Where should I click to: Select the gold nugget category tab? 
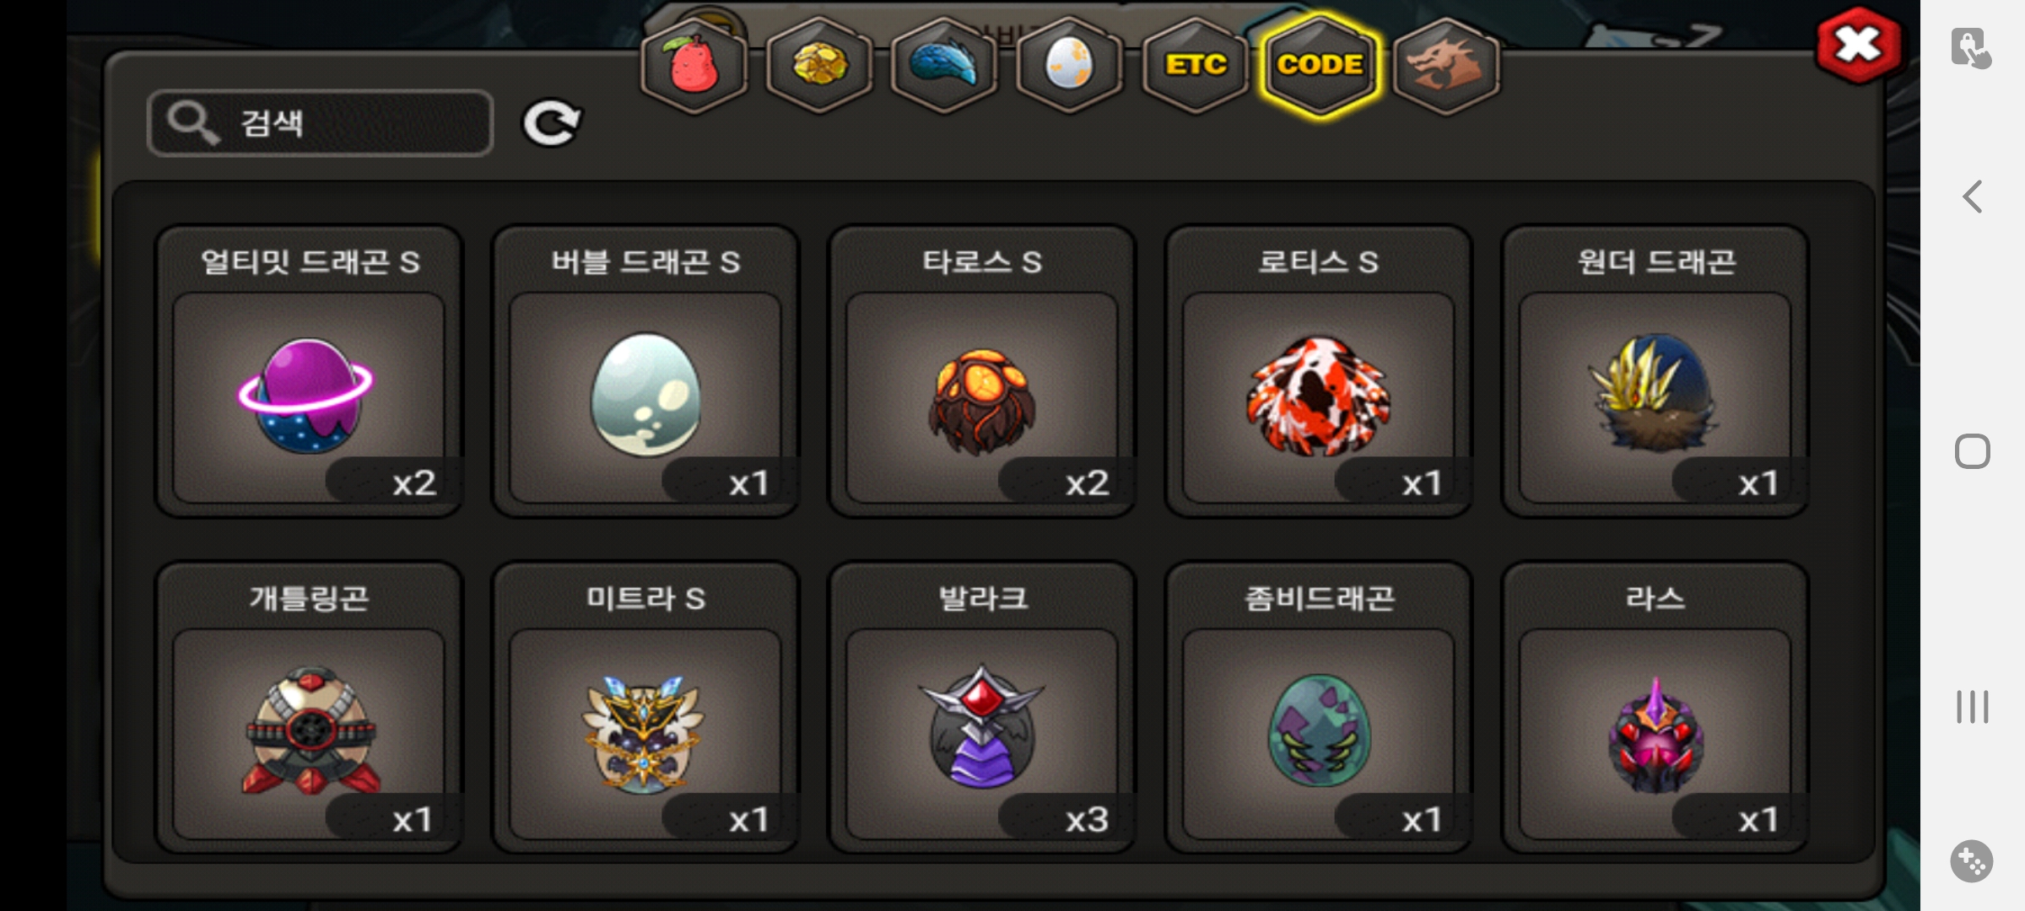[819, 66]
